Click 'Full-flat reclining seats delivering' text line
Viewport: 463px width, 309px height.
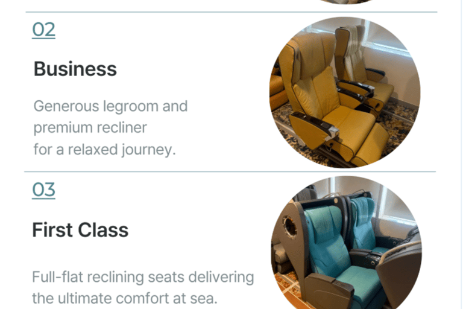pos(143,277)
